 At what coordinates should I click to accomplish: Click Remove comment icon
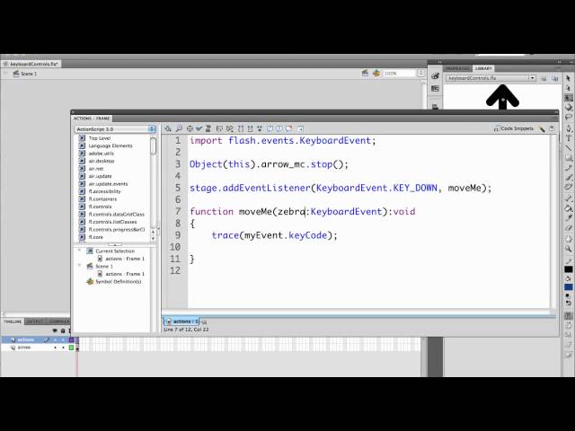point(289,128)
